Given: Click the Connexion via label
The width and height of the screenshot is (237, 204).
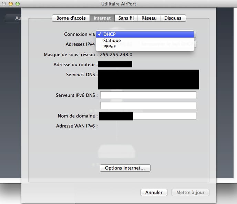Looking at the screenshot, I should 80,34.
